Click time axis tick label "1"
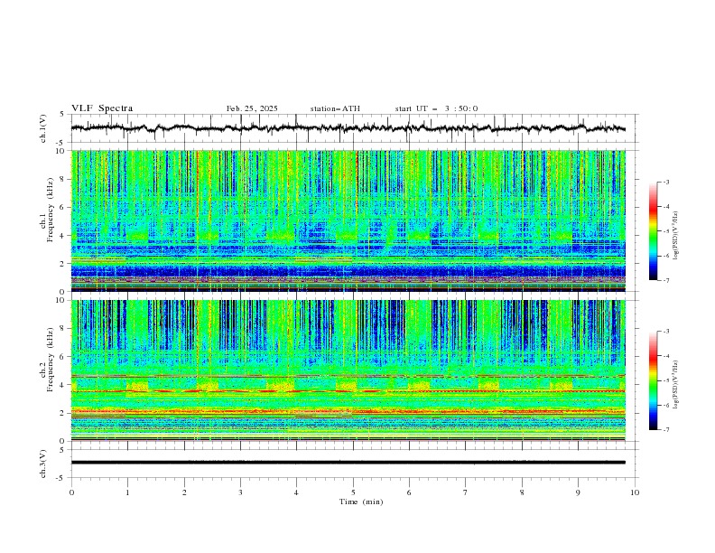 tap(127, 492)
